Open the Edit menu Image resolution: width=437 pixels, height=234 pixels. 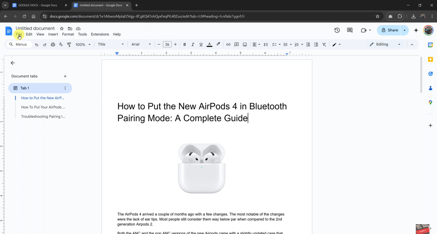click(29, 34)
